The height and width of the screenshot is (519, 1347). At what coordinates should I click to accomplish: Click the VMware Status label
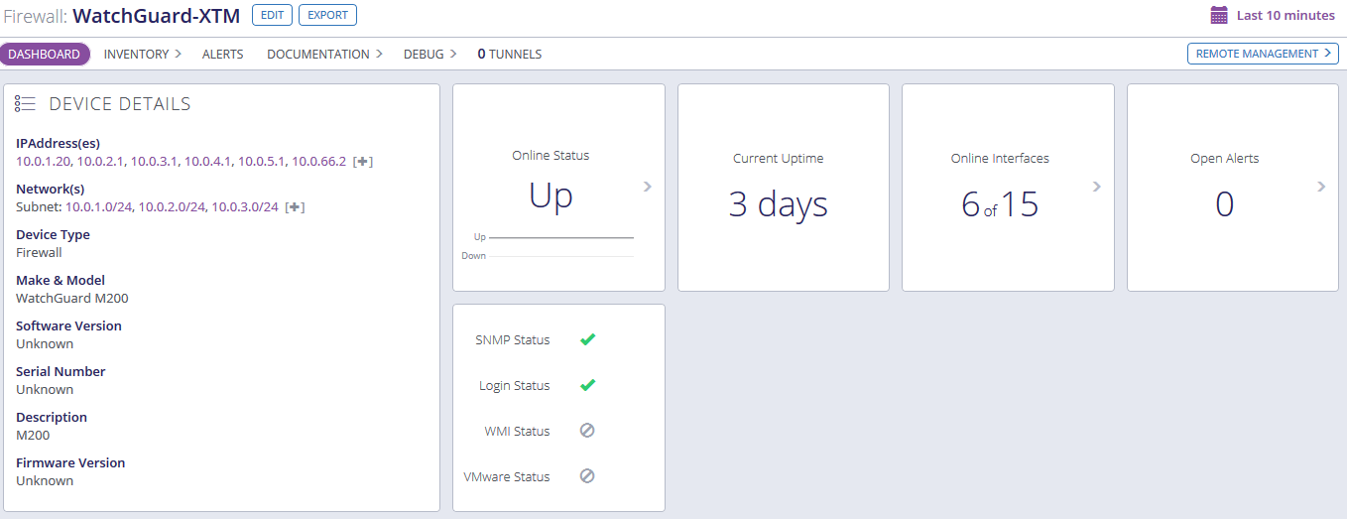[507, 477]
